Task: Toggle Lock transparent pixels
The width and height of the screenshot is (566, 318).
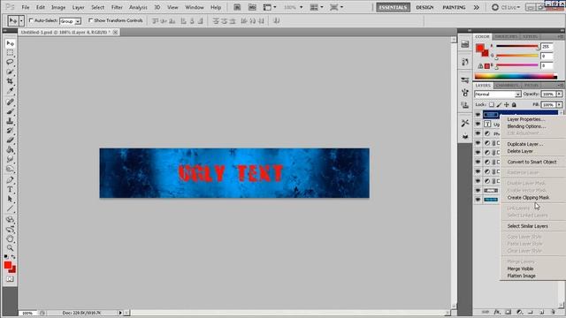Action: [x=492, y=105]
